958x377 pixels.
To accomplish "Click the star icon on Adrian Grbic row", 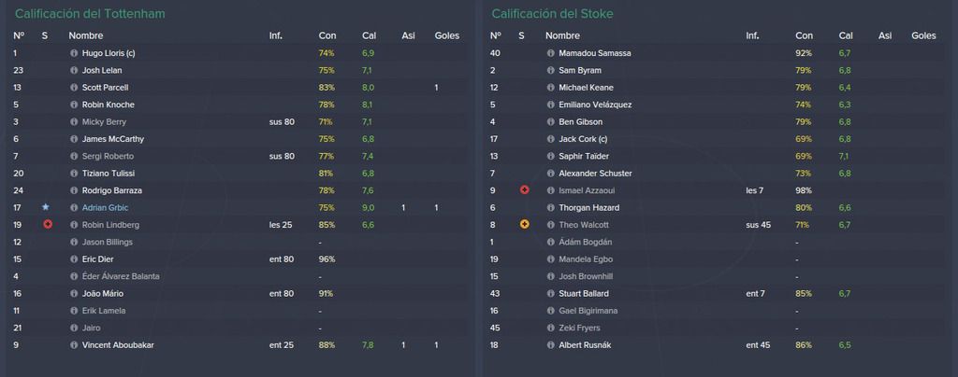I will [46, 207].
